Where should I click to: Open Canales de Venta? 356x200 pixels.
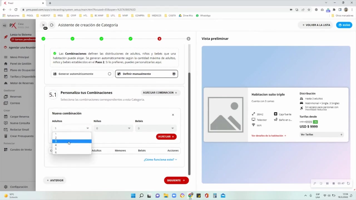(x=21, y=149)
